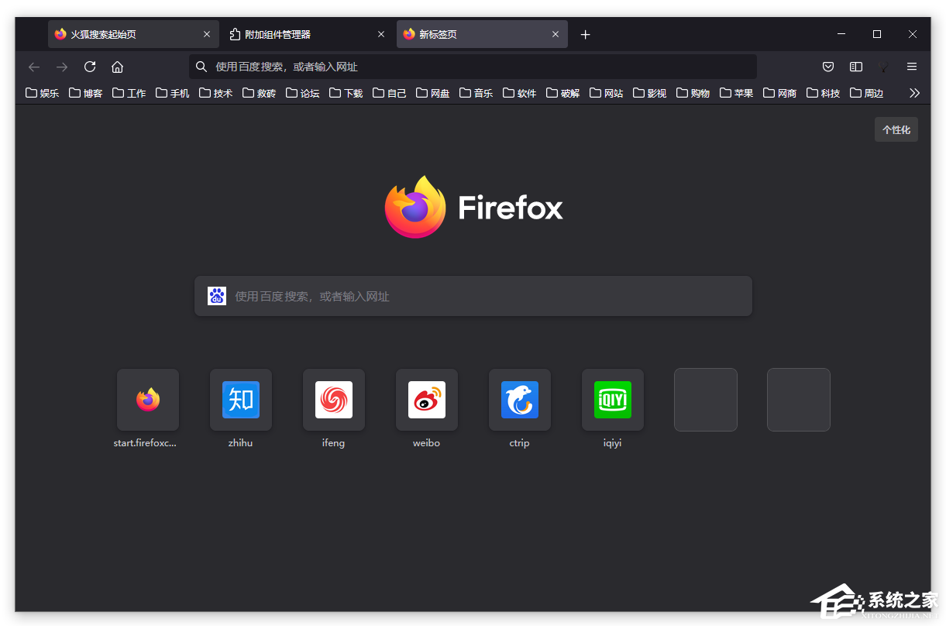The width and height of the screenshot is (946, 626).
Task: Launch the weibo shortcut tile
Action: point(426,400)
